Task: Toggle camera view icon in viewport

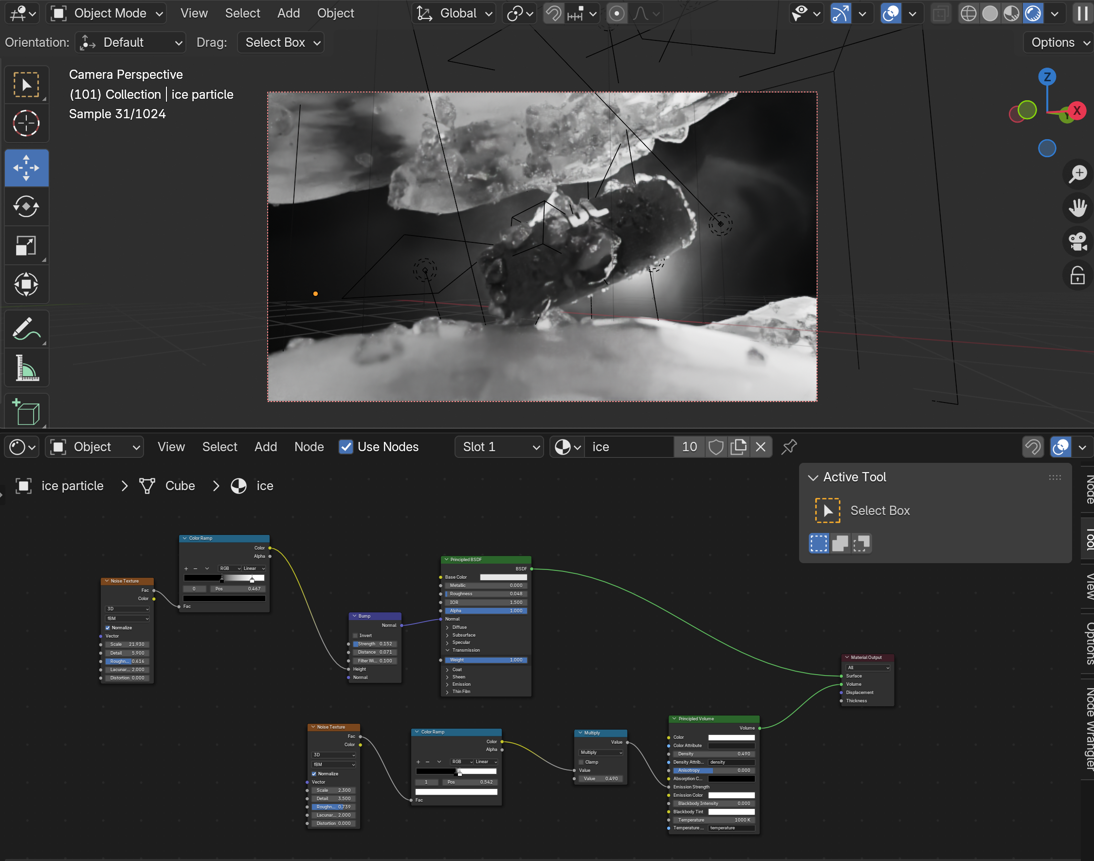Action: [1077, 241]
